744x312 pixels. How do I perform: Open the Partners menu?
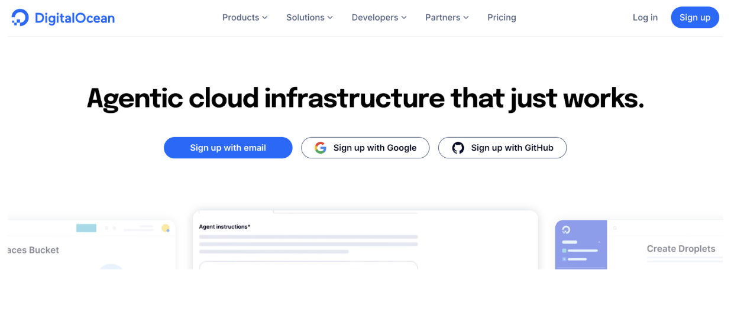pos(447,18)
